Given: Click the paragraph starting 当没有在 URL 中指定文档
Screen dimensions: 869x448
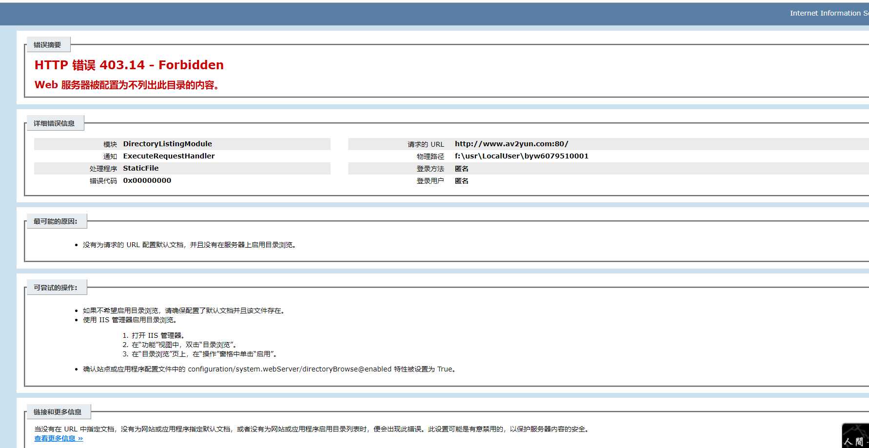Looking at the screenshot, I should (312, 429).
